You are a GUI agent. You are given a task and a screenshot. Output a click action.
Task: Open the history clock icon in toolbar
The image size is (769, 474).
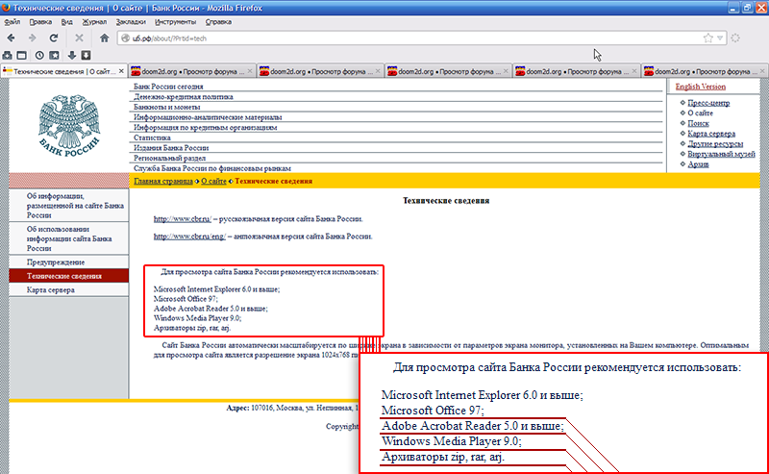(38, 55)
